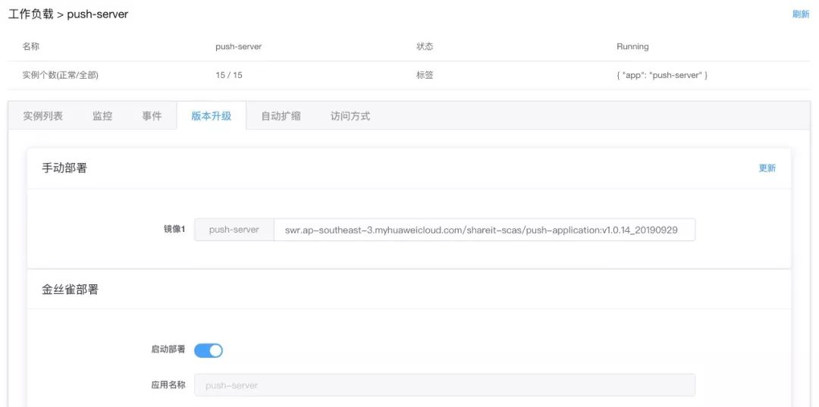This screenshot has width=819, height=407.
Task: Click the 应用名称 input field
Action: click(444, 385)
